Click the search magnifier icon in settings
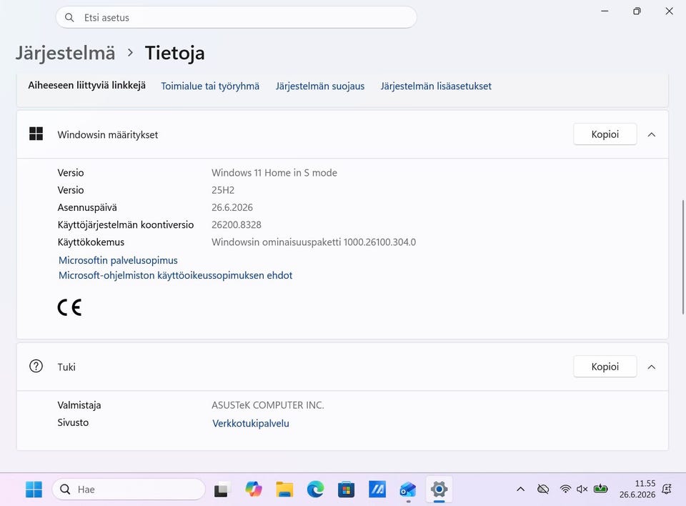The image size is (686, 506). [69, 17]
